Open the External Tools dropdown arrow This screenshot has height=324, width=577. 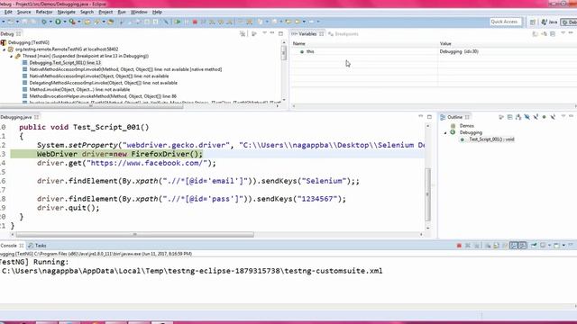pos(78,22)
